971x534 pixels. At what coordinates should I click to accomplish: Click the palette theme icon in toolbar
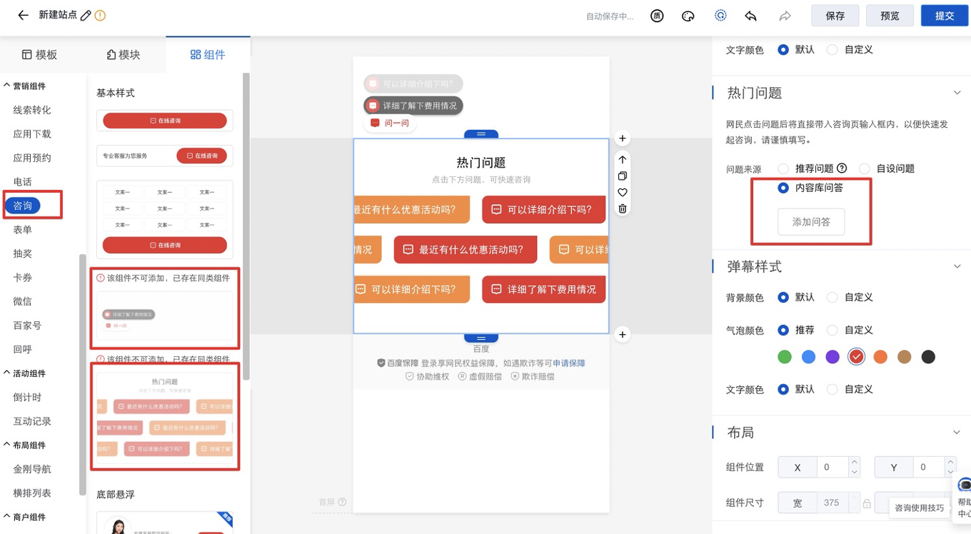click(x=688, y=16)
